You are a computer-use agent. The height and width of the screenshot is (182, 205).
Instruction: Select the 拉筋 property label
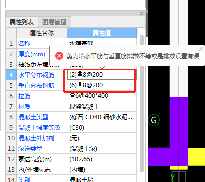coord(24,96)
